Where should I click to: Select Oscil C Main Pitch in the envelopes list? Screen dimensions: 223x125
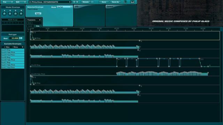click(x=13, y=65)
